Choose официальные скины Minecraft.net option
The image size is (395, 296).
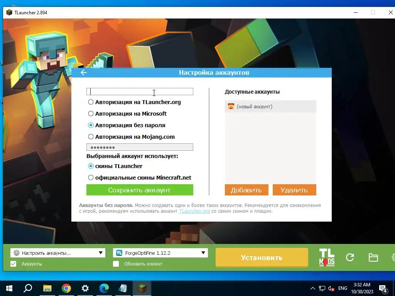click(91, 177)
